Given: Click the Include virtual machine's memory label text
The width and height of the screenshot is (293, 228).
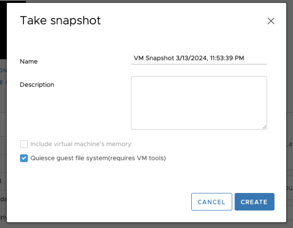Looking at the screenshot, I should click(x=81, y=144).
